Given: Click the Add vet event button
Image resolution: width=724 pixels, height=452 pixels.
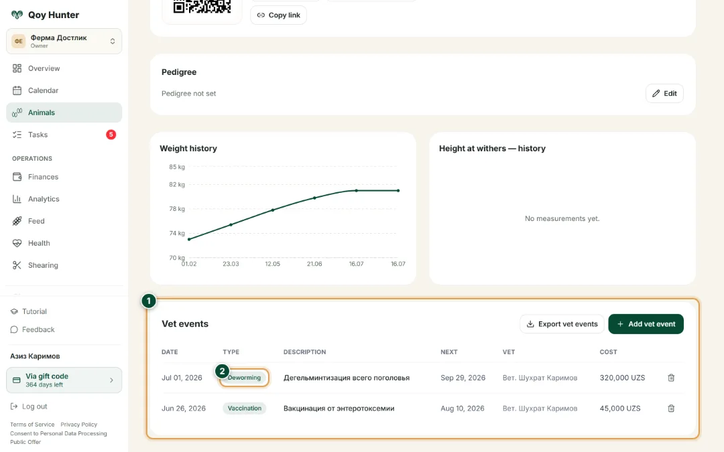Looking at the screenshot, I should [646, 324].
